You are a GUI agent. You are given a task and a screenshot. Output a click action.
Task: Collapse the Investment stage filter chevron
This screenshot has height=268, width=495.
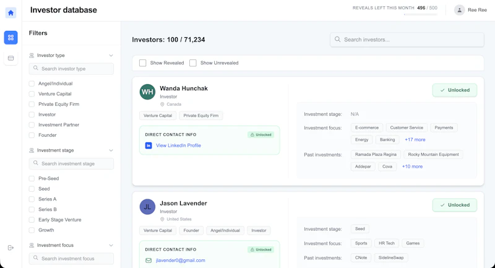pos(111,150)
